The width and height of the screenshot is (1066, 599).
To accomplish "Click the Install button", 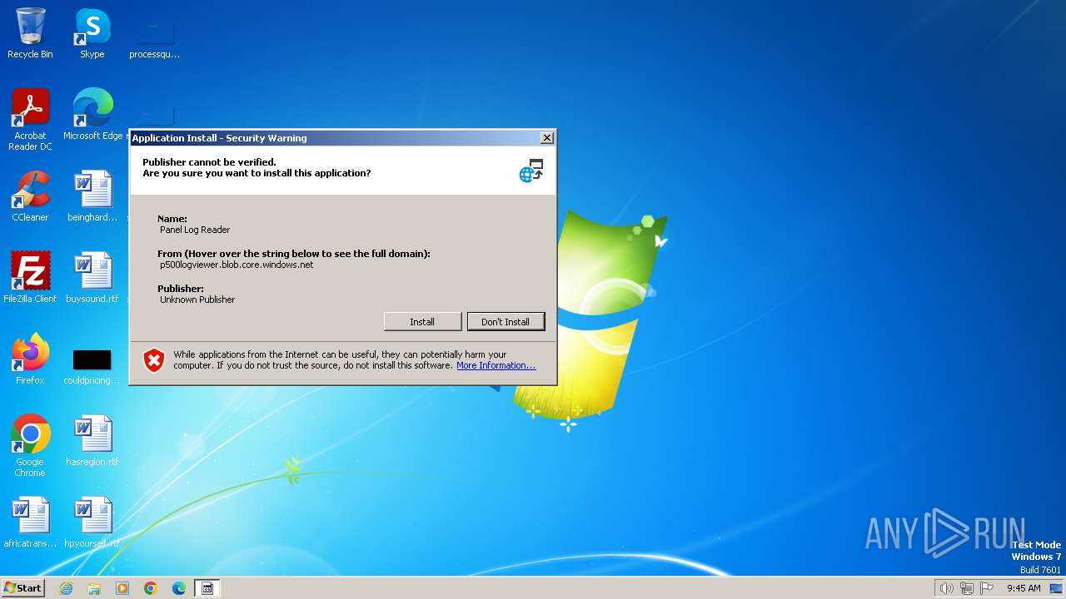I will 422,321.
